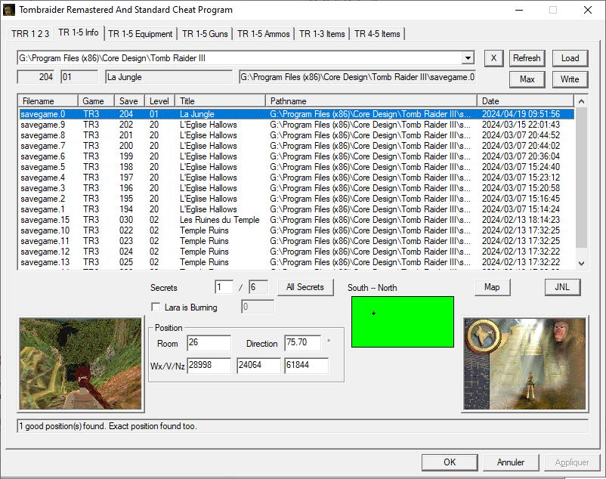Click the Direction input field
The width and height of the screenshot is (606, 479).
(x=302, y=343)
